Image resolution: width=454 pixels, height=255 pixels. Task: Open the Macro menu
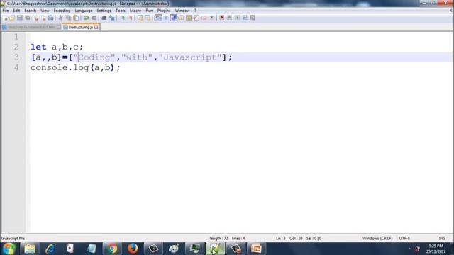(135, 11)
